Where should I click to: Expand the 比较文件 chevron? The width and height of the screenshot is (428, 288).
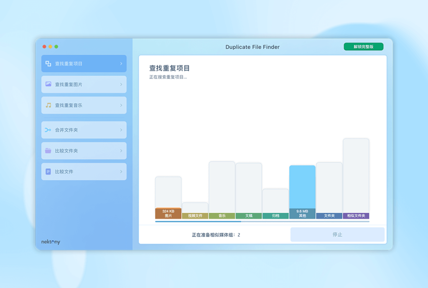121,171
